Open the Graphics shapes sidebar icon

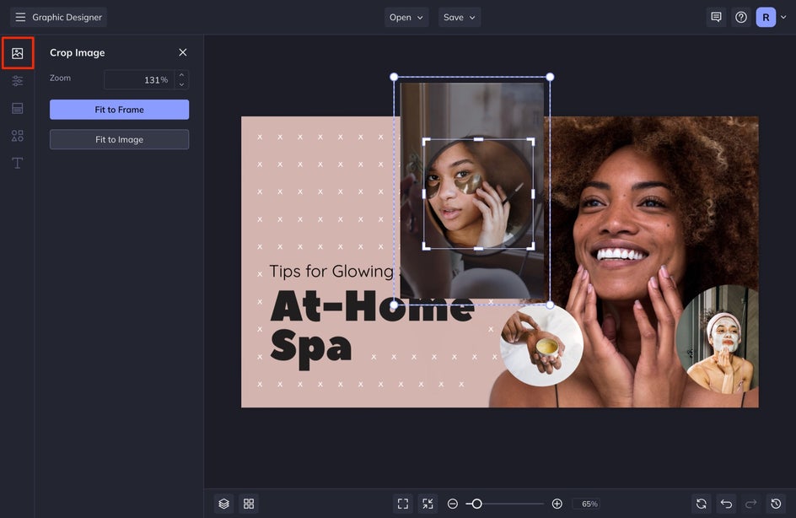(17, 136)
